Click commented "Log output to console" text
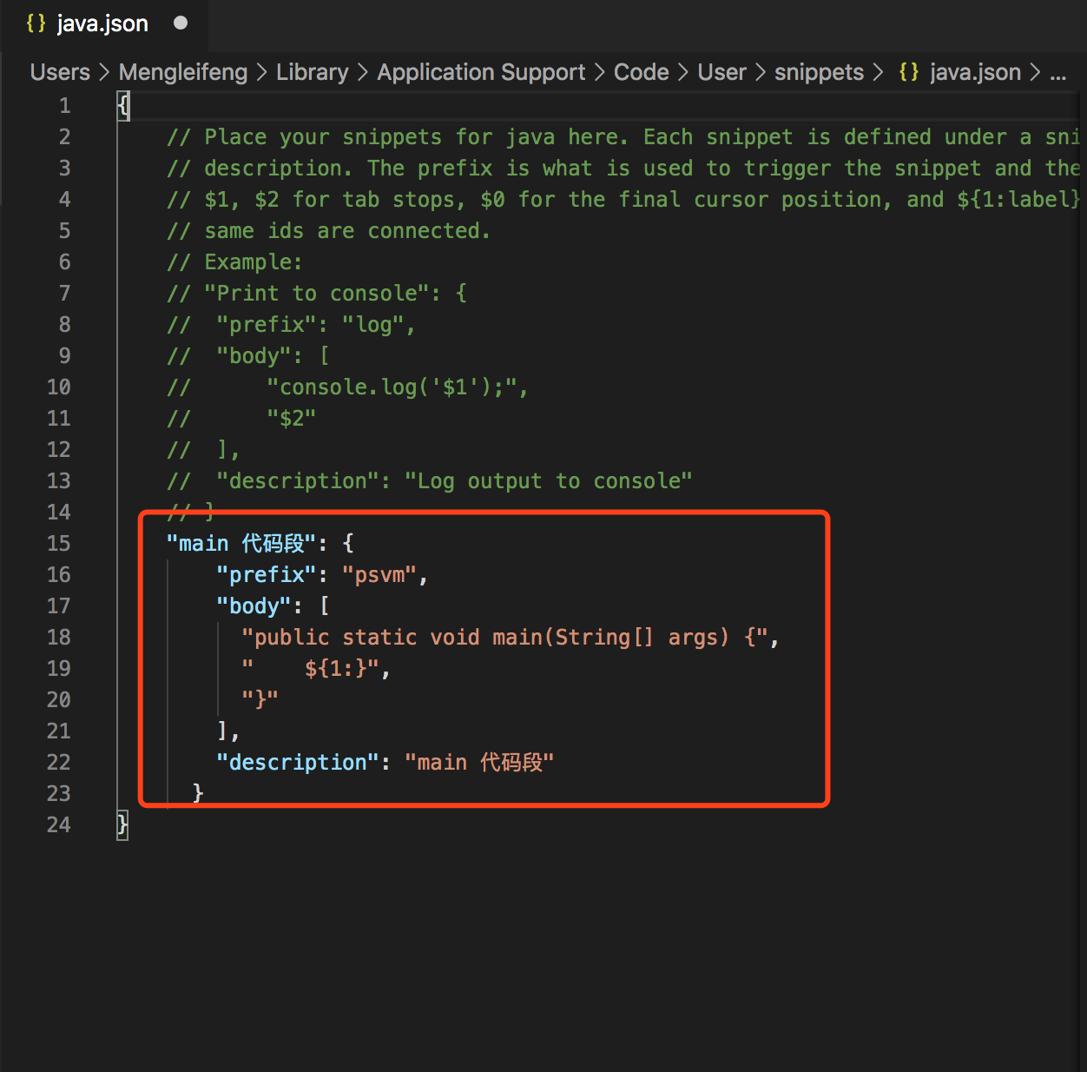 549,481
